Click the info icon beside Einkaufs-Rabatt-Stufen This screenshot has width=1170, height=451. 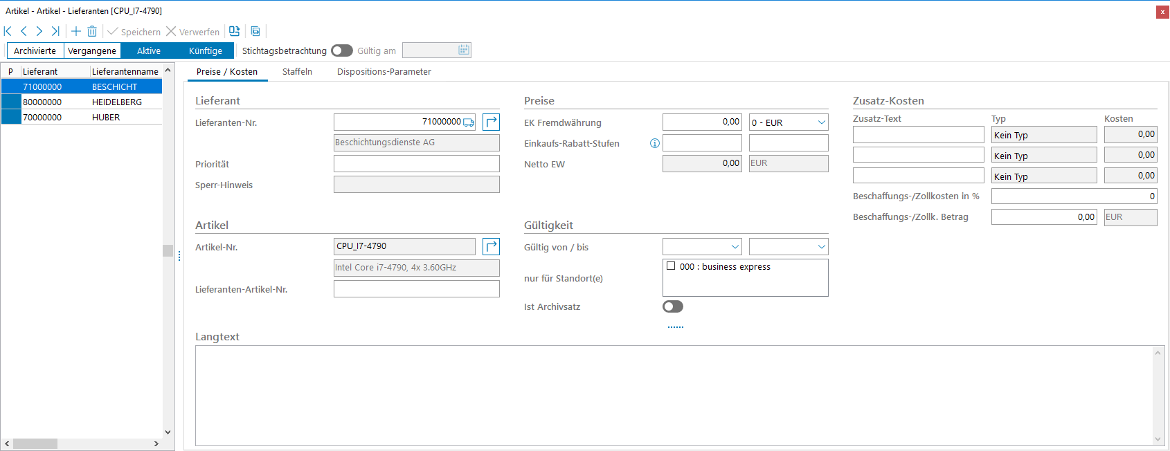point(654,143)
